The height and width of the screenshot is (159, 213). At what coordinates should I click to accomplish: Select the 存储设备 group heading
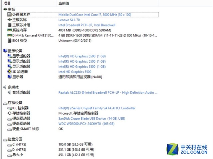point(15,103)
